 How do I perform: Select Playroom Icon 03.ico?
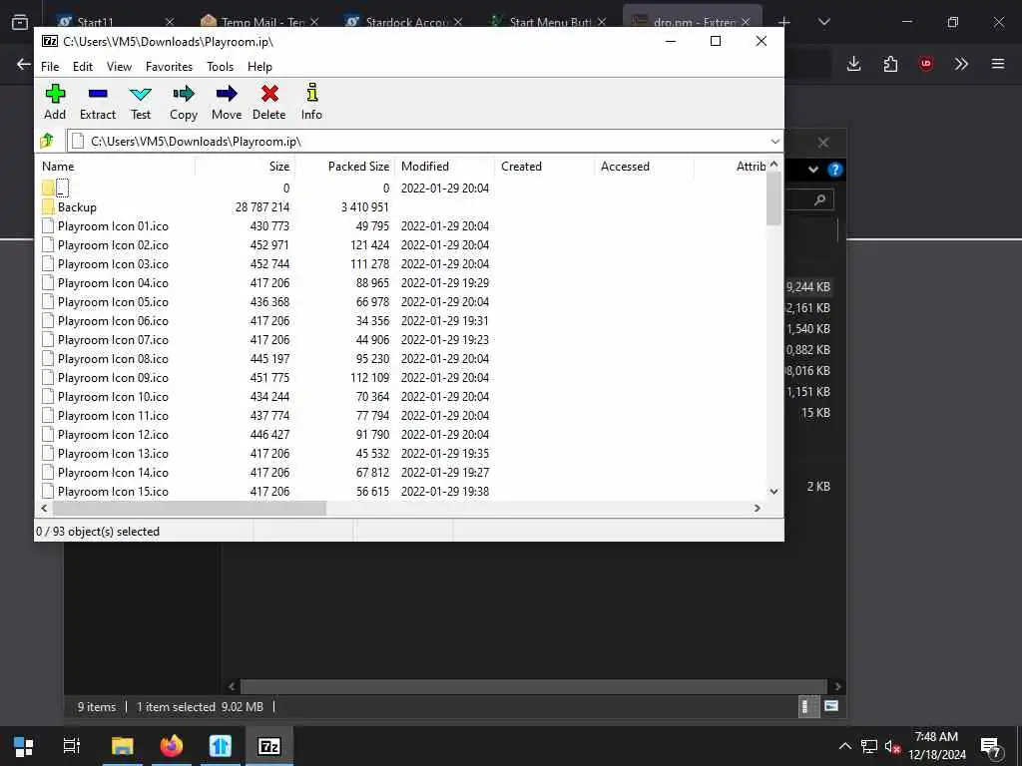point(113,263)
